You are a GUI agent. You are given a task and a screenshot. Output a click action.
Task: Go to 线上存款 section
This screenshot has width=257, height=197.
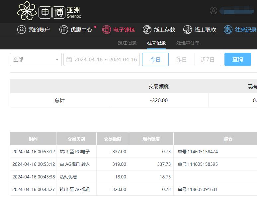[159, 30]
